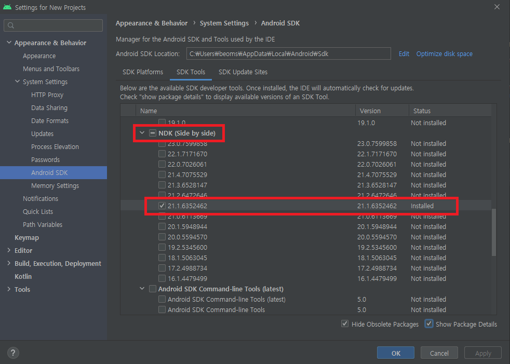The height and width of the screenshot is (364, 510).
Task: Click the Apply button
Action: 483,353
